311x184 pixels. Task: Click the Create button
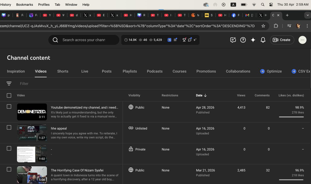coord(282,40)
